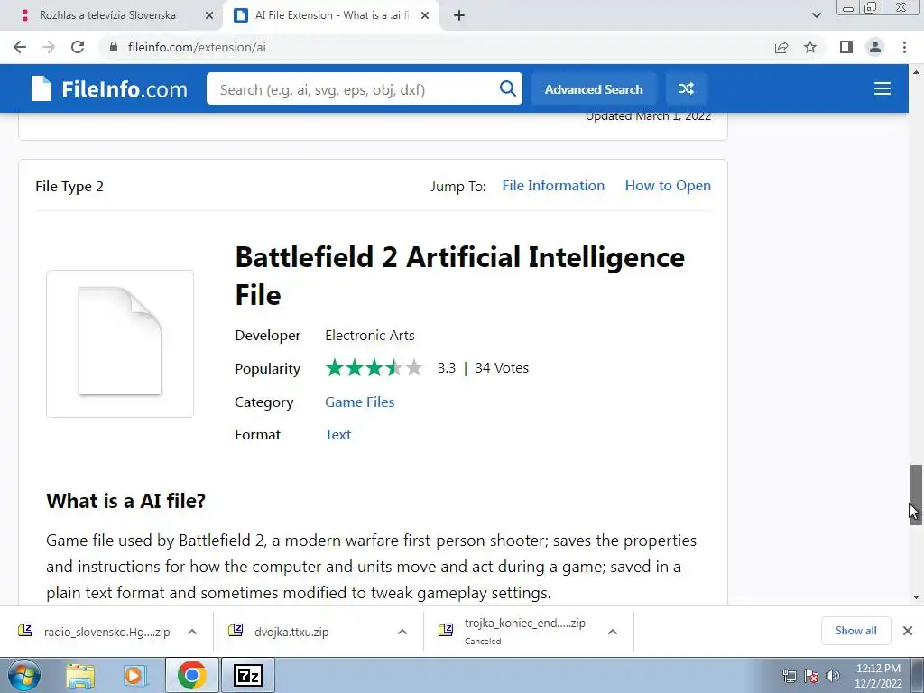The image size is (924, 693).
Task: Show all downloads
Action: pyautogui.click(x=855, y=631)
